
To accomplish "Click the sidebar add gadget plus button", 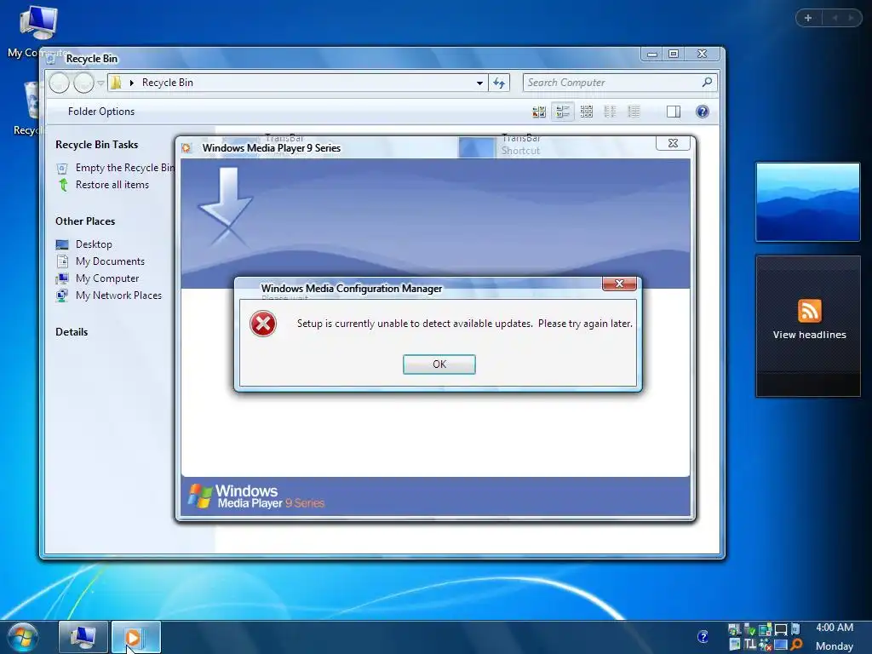I will [808, 18].
